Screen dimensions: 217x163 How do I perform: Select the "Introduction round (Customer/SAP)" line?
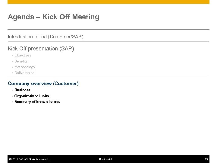coord(46,37)
